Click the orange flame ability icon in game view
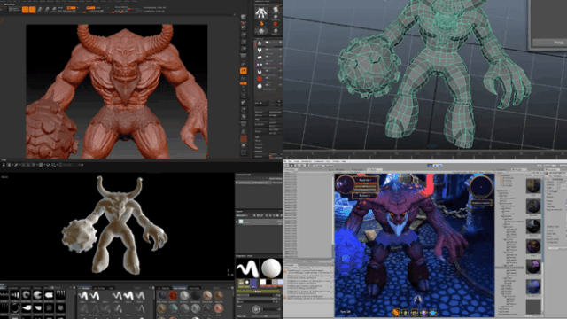Screen dimensions: 567x319 point(396,312)
